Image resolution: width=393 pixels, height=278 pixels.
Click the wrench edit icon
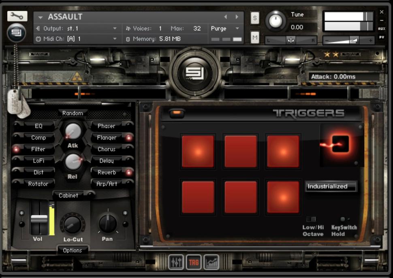pyautogui.click(x=17, y=16)
